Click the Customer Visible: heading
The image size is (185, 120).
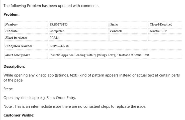click(x=19, y=115)
